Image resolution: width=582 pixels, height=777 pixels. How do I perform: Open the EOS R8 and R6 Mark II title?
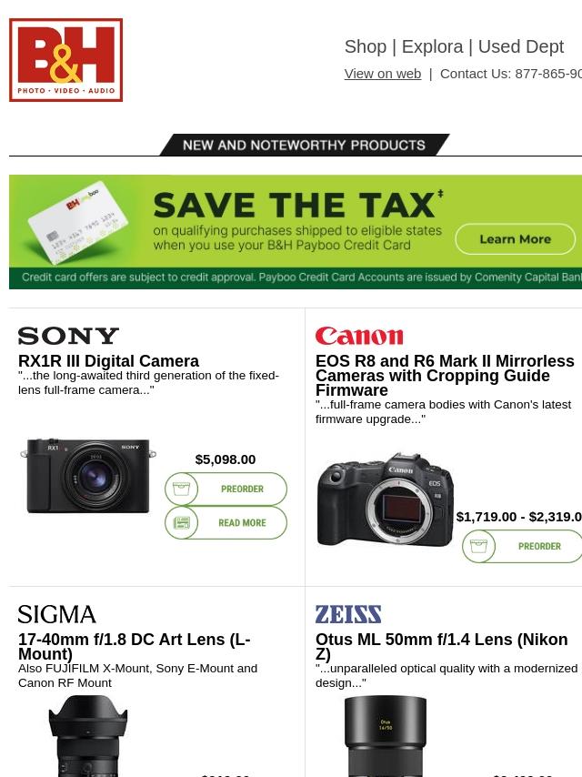tap(445, 375)
